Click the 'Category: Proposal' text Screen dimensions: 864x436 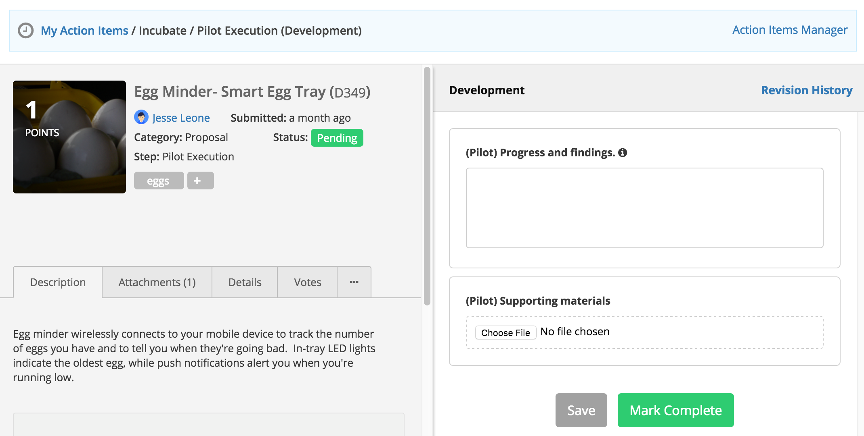pyautogui.click(x=181, y=137)
